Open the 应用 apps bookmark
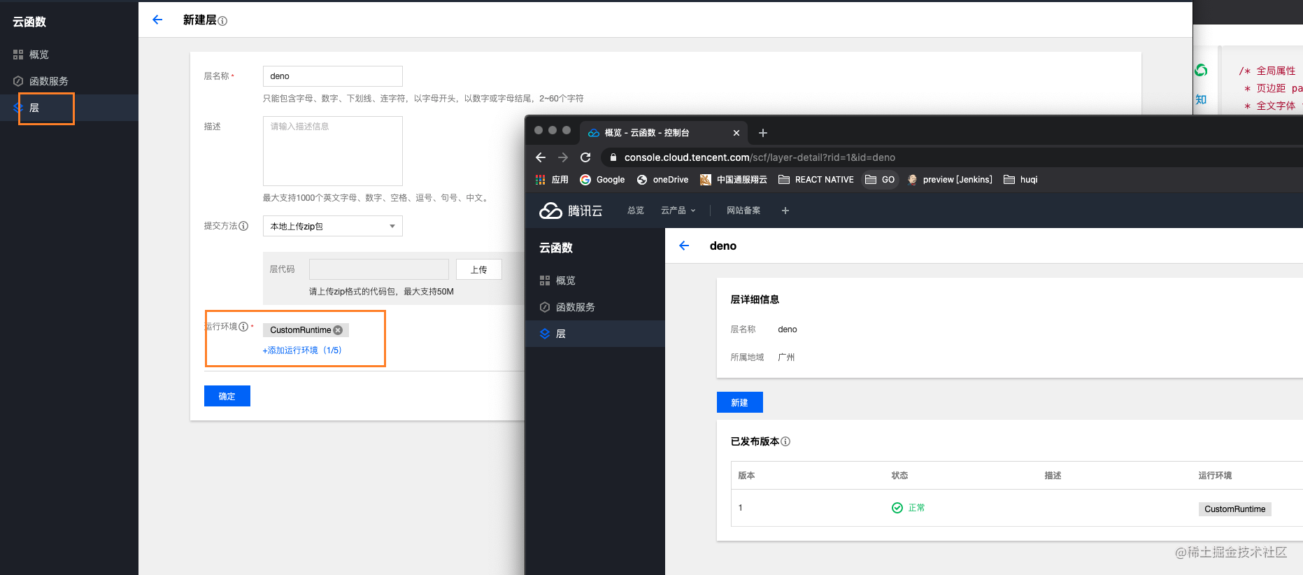1303x575 pixels. (x=552, y=180)
